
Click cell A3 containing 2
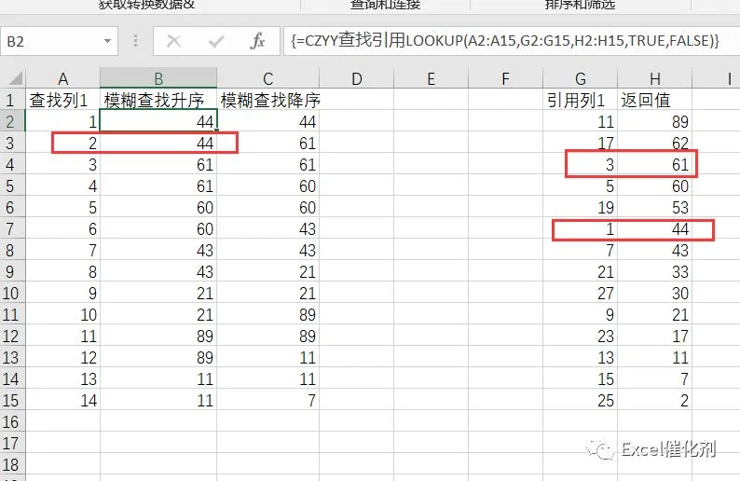click(x=62, y=143)
